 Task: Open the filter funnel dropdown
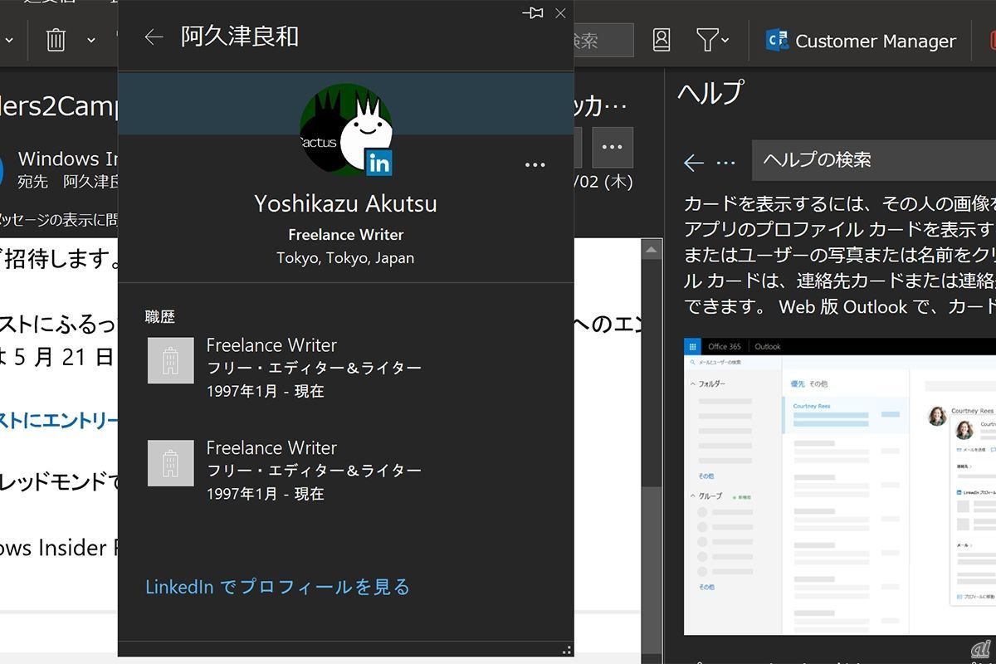[712, 40]
